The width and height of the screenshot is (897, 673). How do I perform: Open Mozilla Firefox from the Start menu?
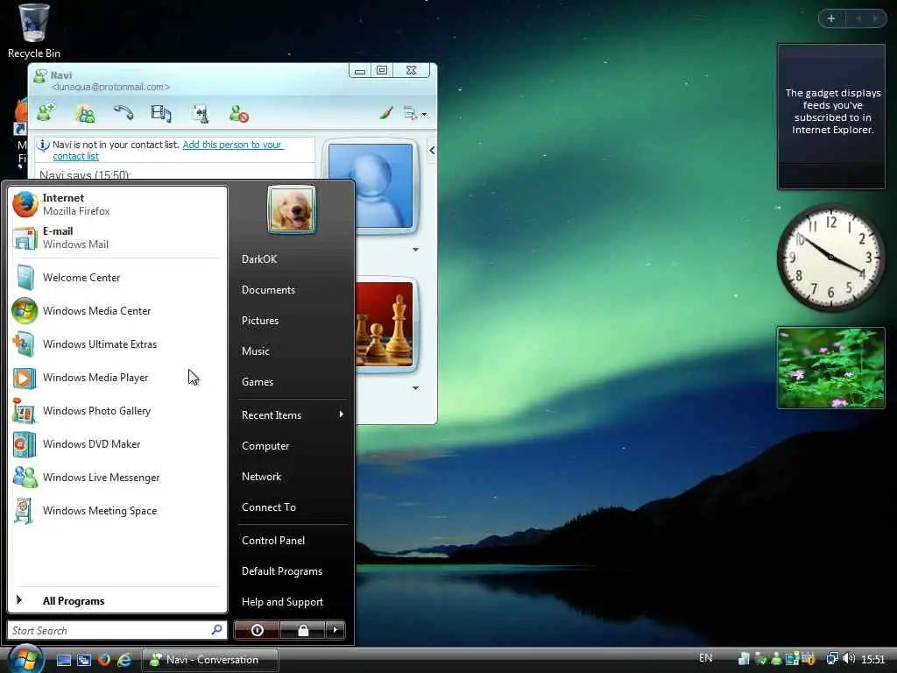pyautogui.click(x=117, y=204)
